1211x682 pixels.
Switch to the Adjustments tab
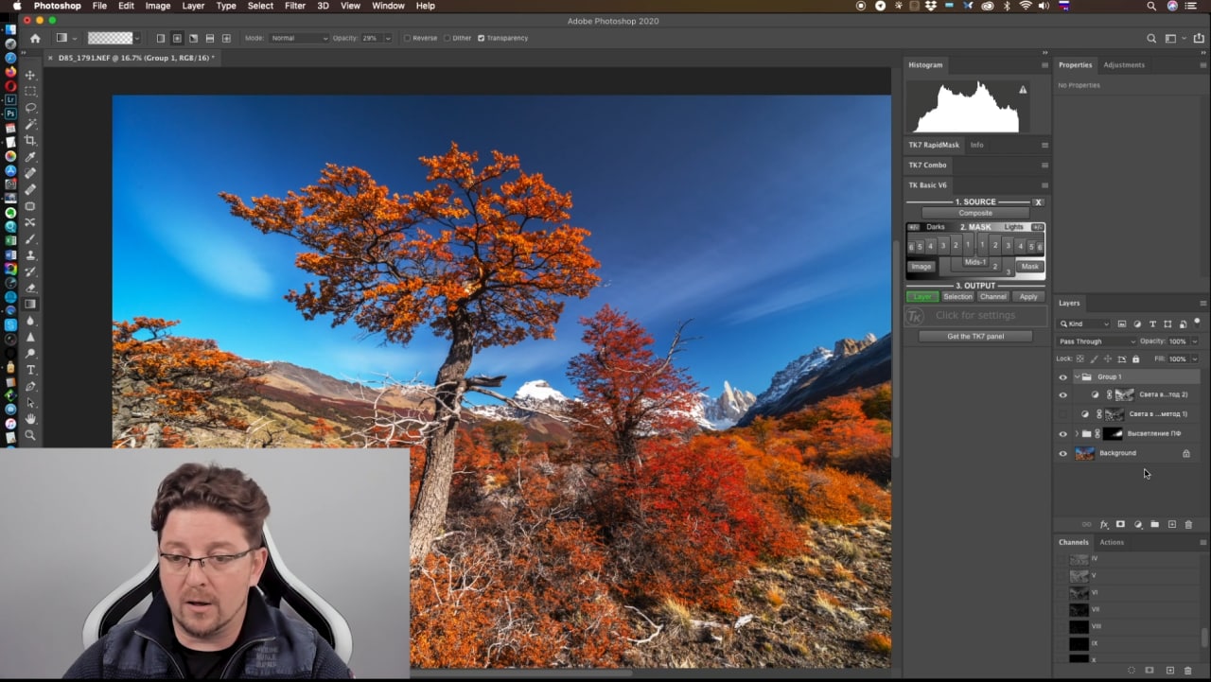point(1124,65)
